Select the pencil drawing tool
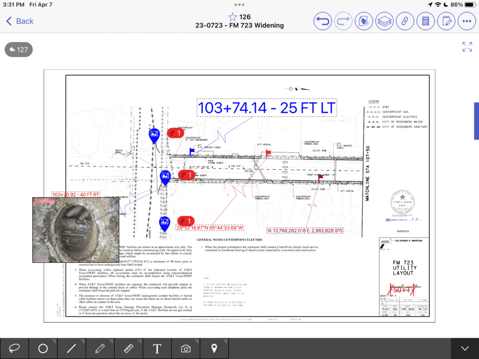Viewport: 479px width, 359px height. coord(100,348)
